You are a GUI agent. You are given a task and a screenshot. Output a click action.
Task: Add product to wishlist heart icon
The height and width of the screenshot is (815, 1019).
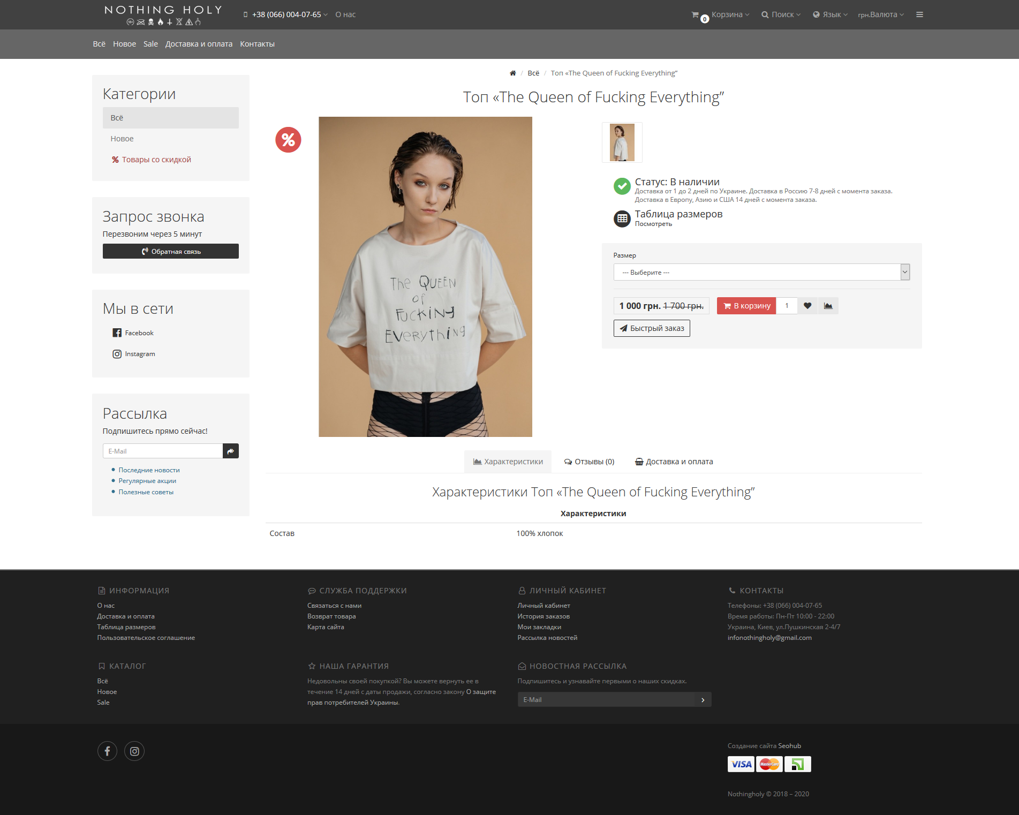pos(807,306)
